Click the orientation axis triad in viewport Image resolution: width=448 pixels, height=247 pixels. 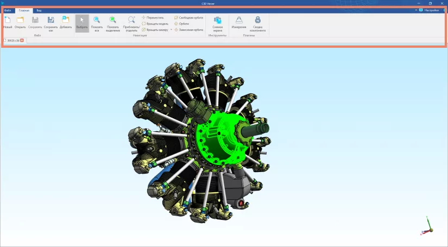coord(427,226)
